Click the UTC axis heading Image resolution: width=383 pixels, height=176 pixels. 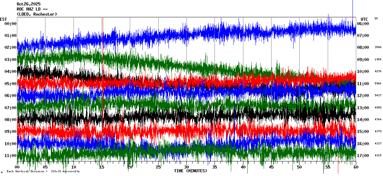pos(364,19)
